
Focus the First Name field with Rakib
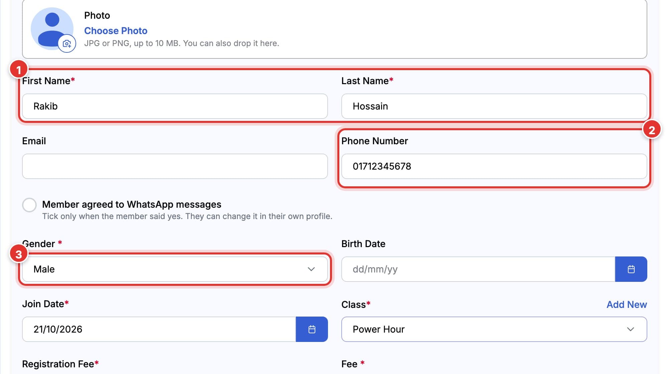(x=175, y=106)
